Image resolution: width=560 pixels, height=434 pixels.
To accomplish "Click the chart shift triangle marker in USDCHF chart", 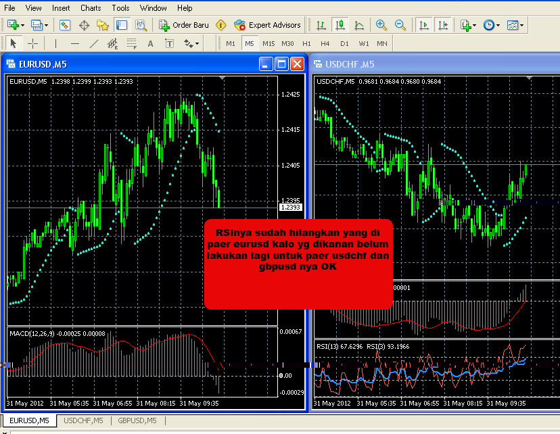I will pos(530,78).
